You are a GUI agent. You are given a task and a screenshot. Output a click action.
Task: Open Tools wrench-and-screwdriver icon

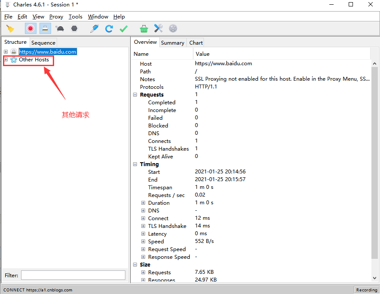pos(158,29)
